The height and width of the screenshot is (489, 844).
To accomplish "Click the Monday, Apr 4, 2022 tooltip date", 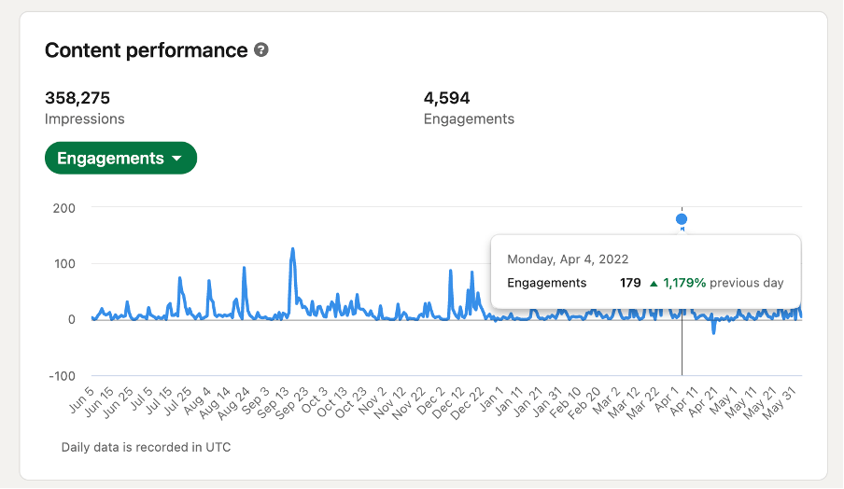I will click(568, 259).
